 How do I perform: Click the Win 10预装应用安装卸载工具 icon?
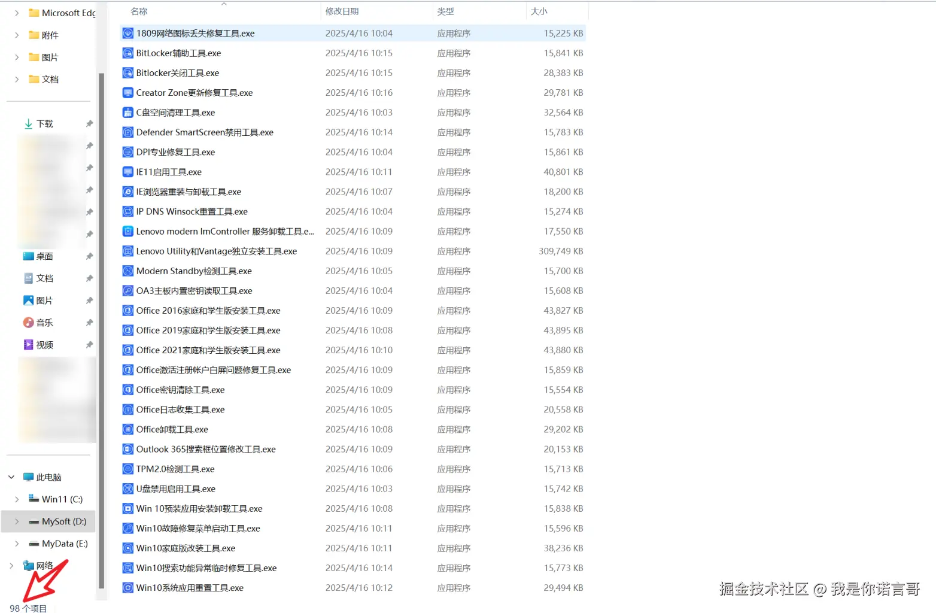click(x=127, y=508)
